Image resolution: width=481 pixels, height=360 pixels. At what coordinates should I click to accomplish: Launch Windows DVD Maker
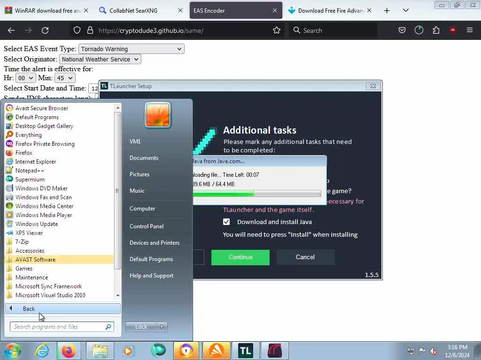click(41, 188)
